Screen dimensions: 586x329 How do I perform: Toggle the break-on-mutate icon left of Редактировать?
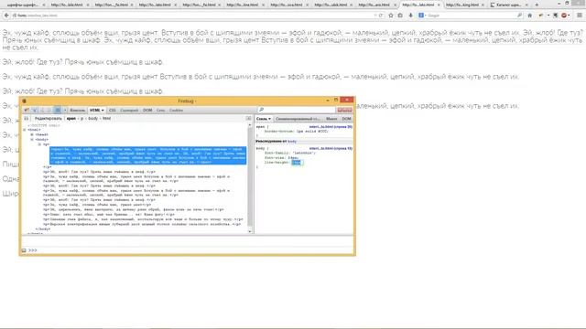[27, 119]
